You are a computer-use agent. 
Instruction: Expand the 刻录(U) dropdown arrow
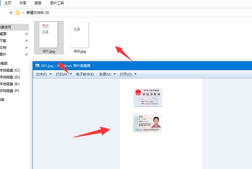point(115,74)
